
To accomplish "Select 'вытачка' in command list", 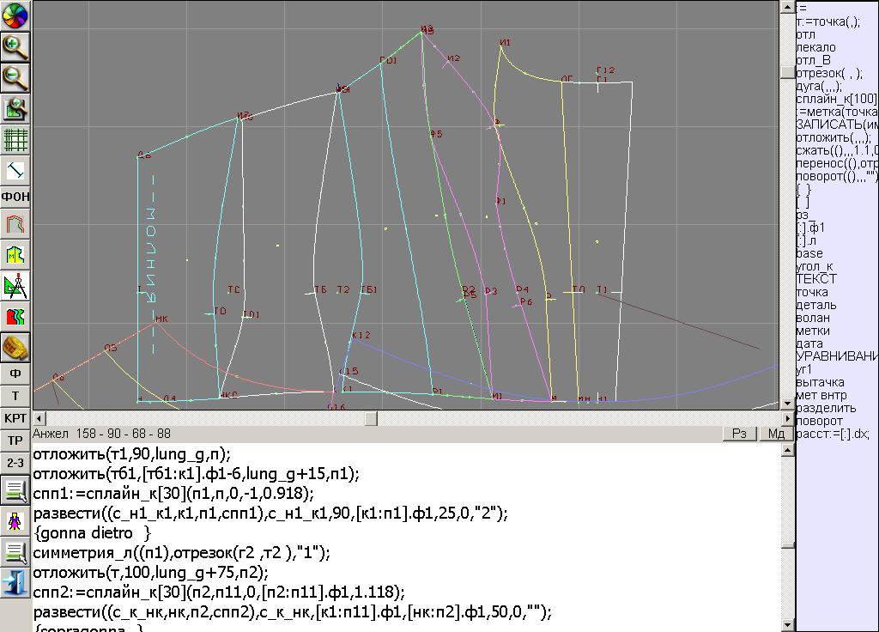I will (x=820, y=382).
